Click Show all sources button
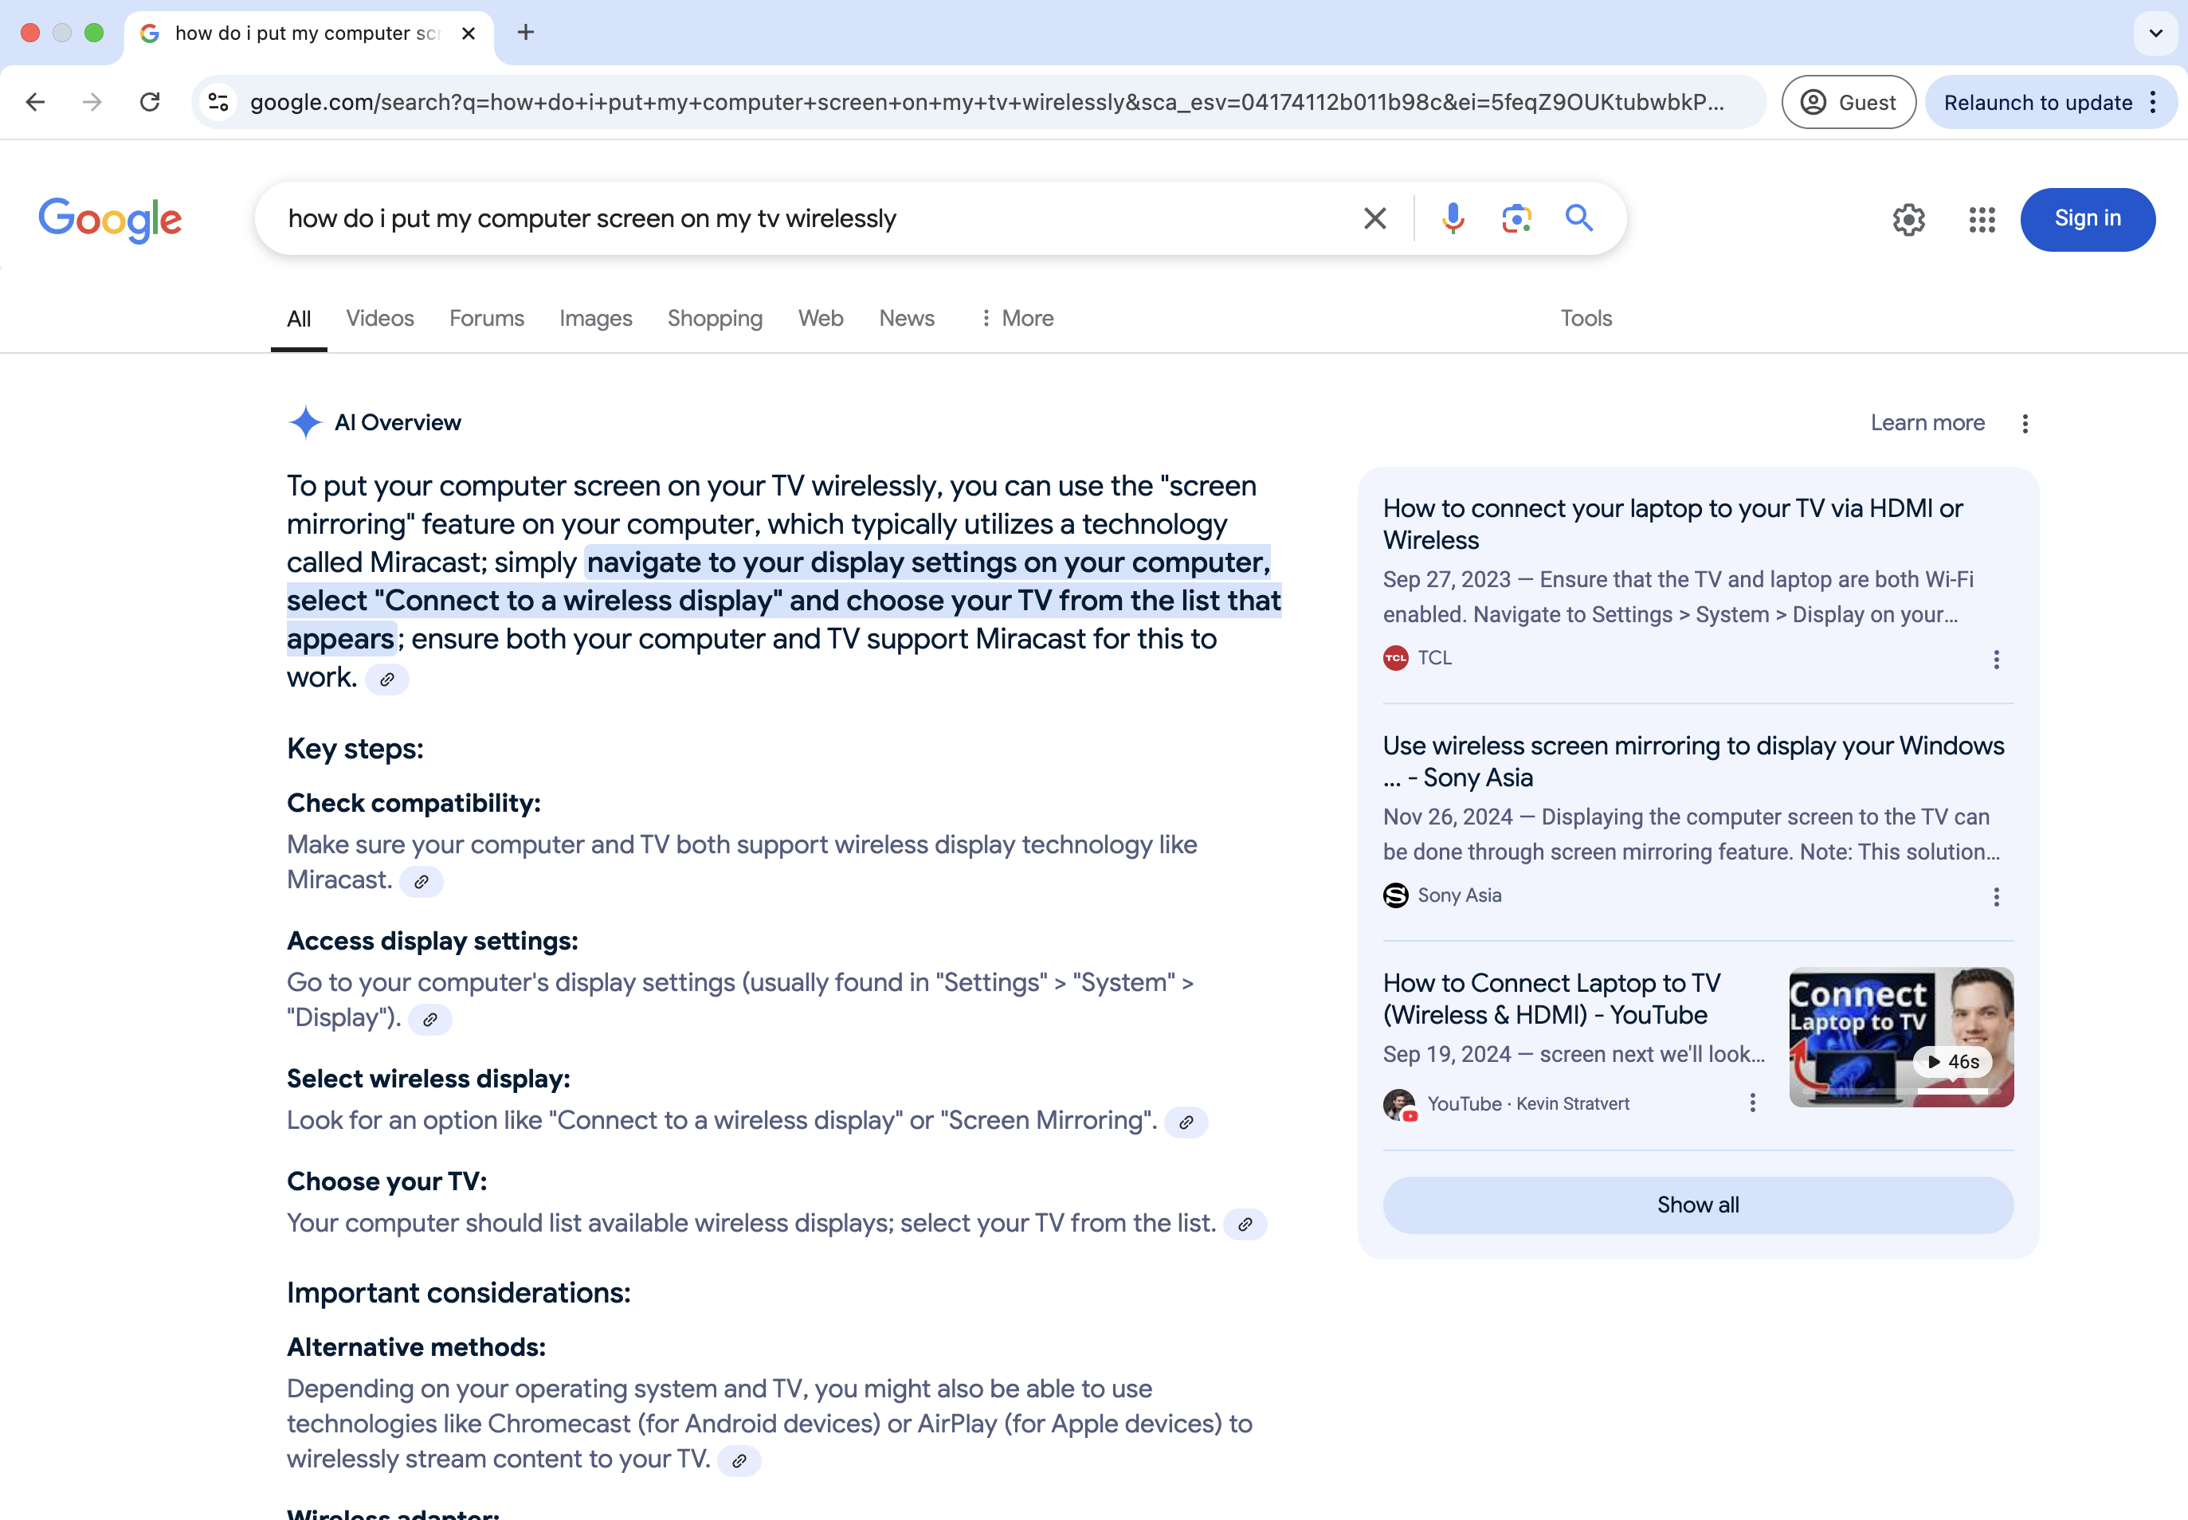Image resolution: width=2188 pixels, height=1520 pixels. (1697, 1205)
